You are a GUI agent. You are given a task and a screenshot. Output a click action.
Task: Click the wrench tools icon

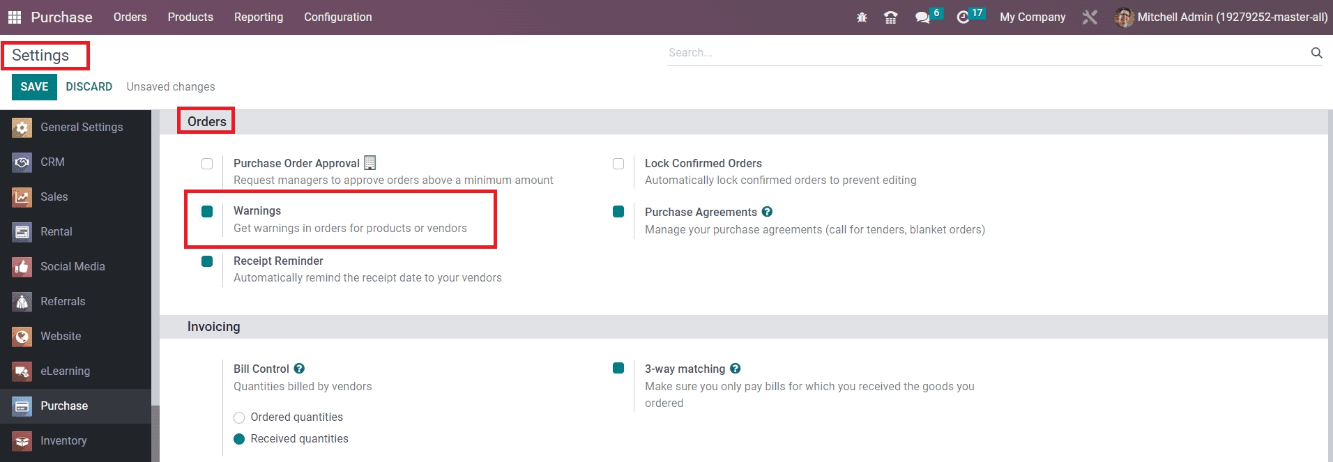[1090, 17]
